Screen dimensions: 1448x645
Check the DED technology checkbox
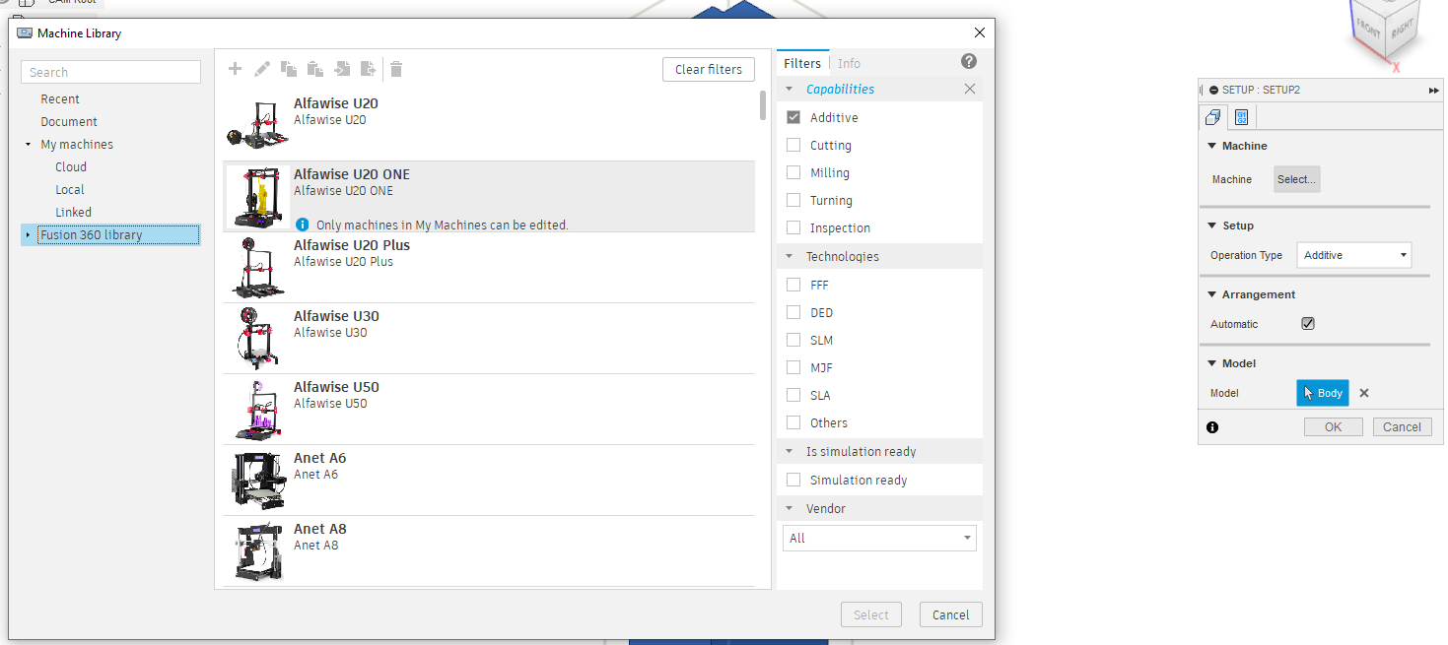793,312
